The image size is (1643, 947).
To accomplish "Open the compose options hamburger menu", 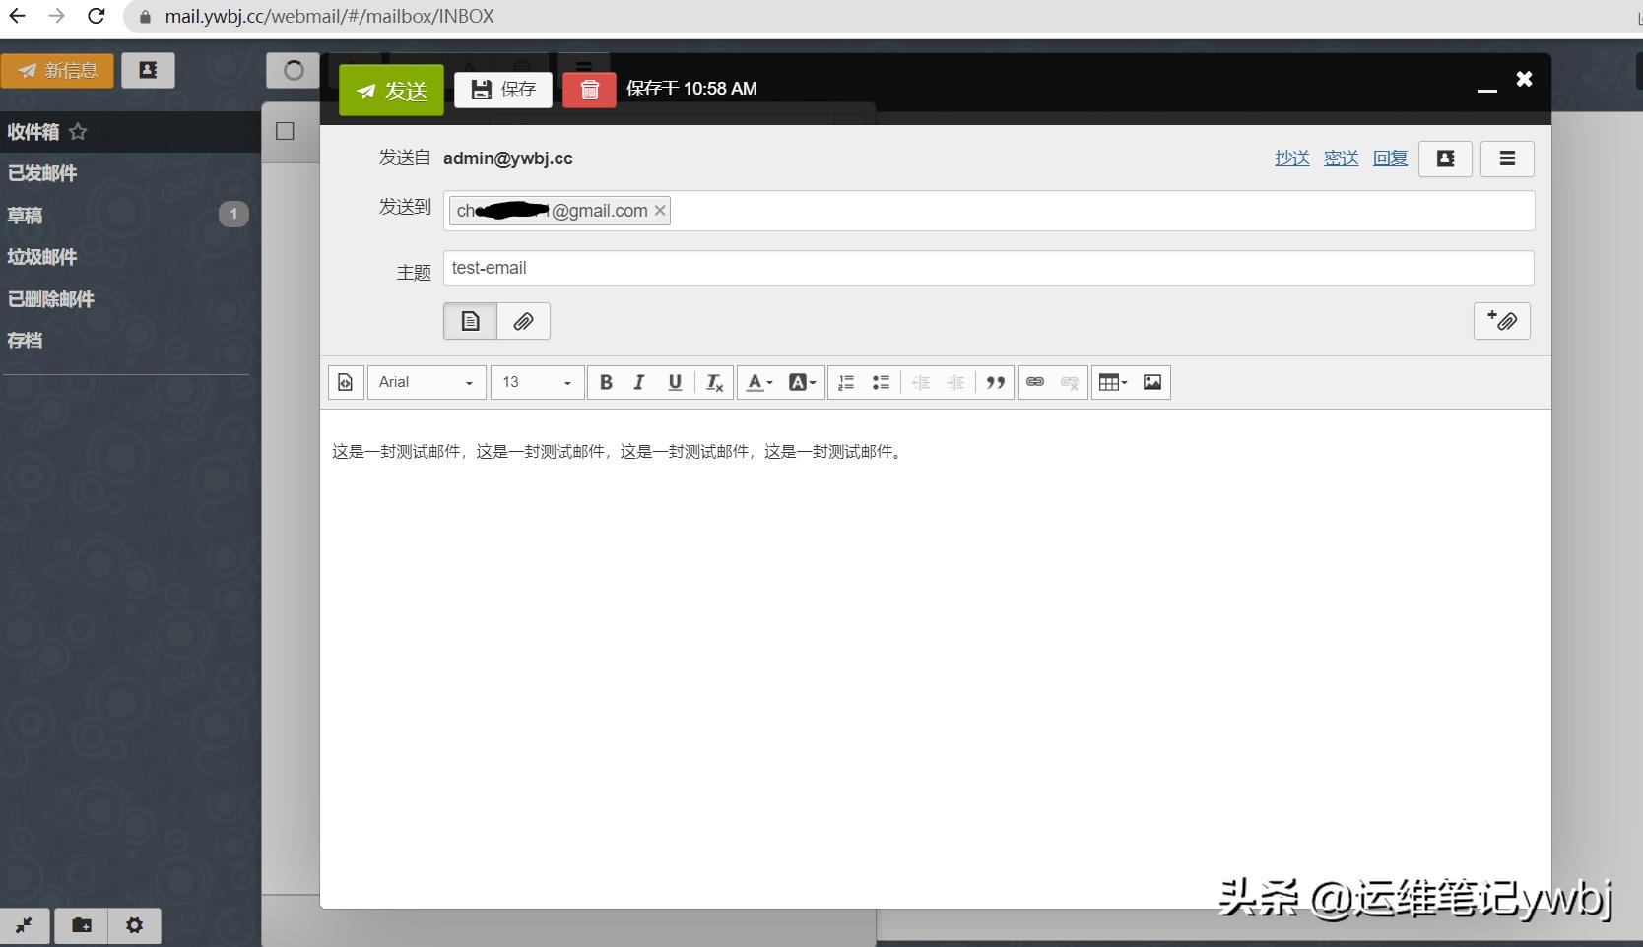I will coord(1507,158).
